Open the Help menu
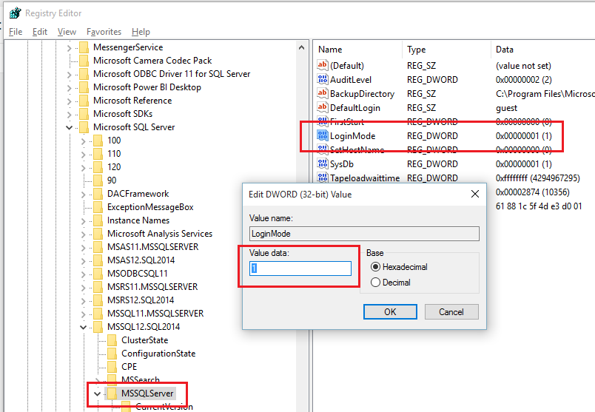This screenshot has height=412, width=595. [141, 32]
